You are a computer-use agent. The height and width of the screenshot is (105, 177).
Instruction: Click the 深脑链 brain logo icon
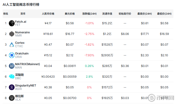click(12, 77)
